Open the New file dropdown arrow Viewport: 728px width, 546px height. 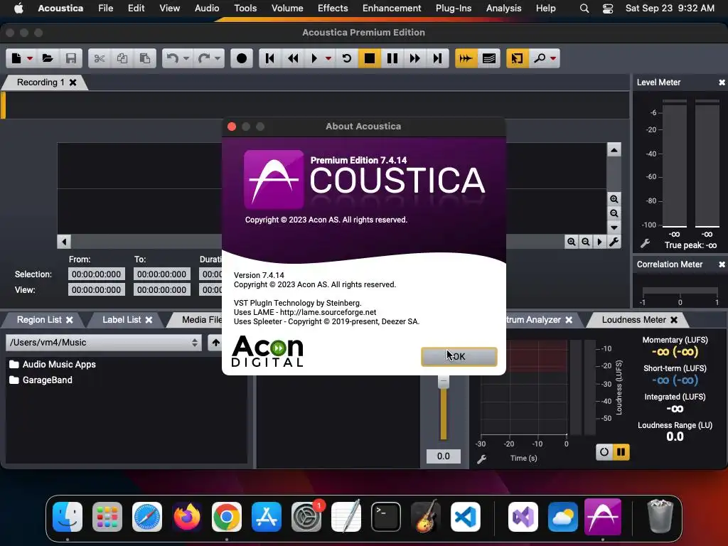pos(30,58)
